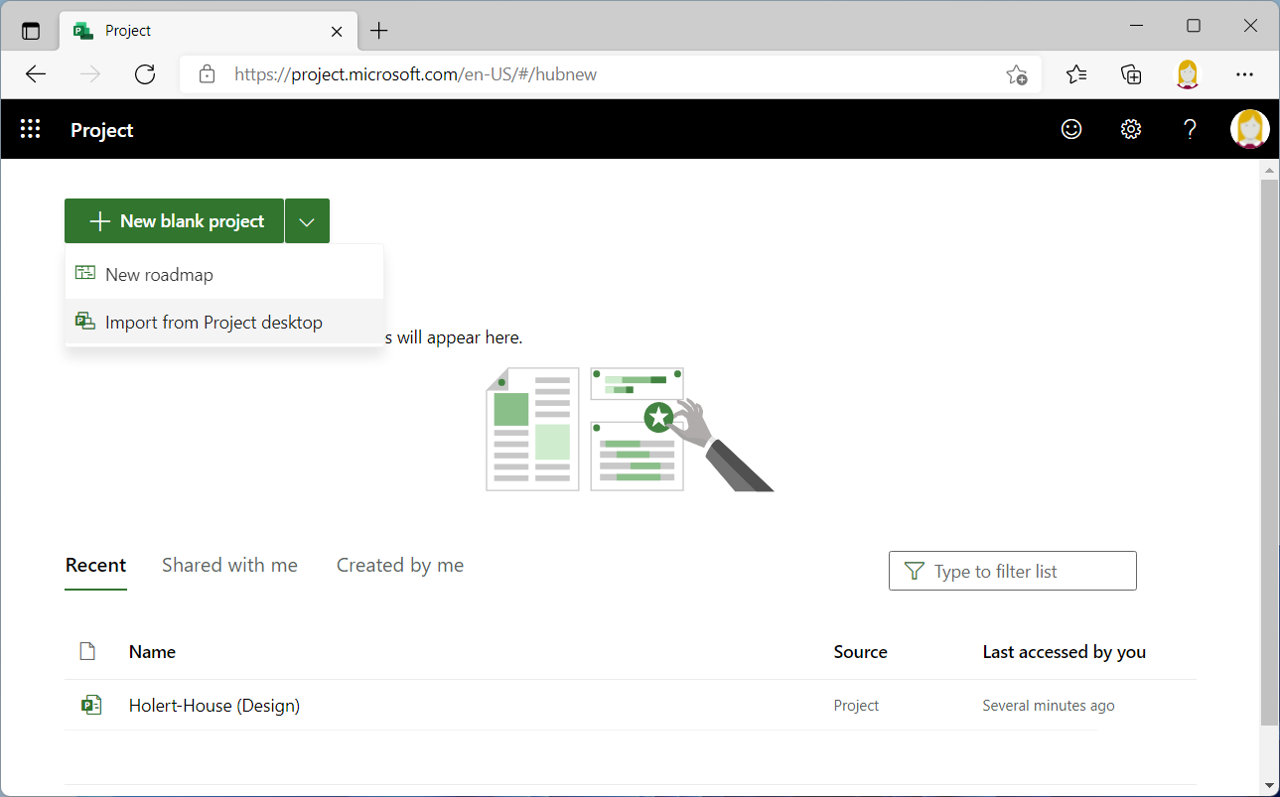Image resolution: width=1280 pixels, height=797 pixels.
Task: Click the Project app title
Action: (x=101, y=130)
